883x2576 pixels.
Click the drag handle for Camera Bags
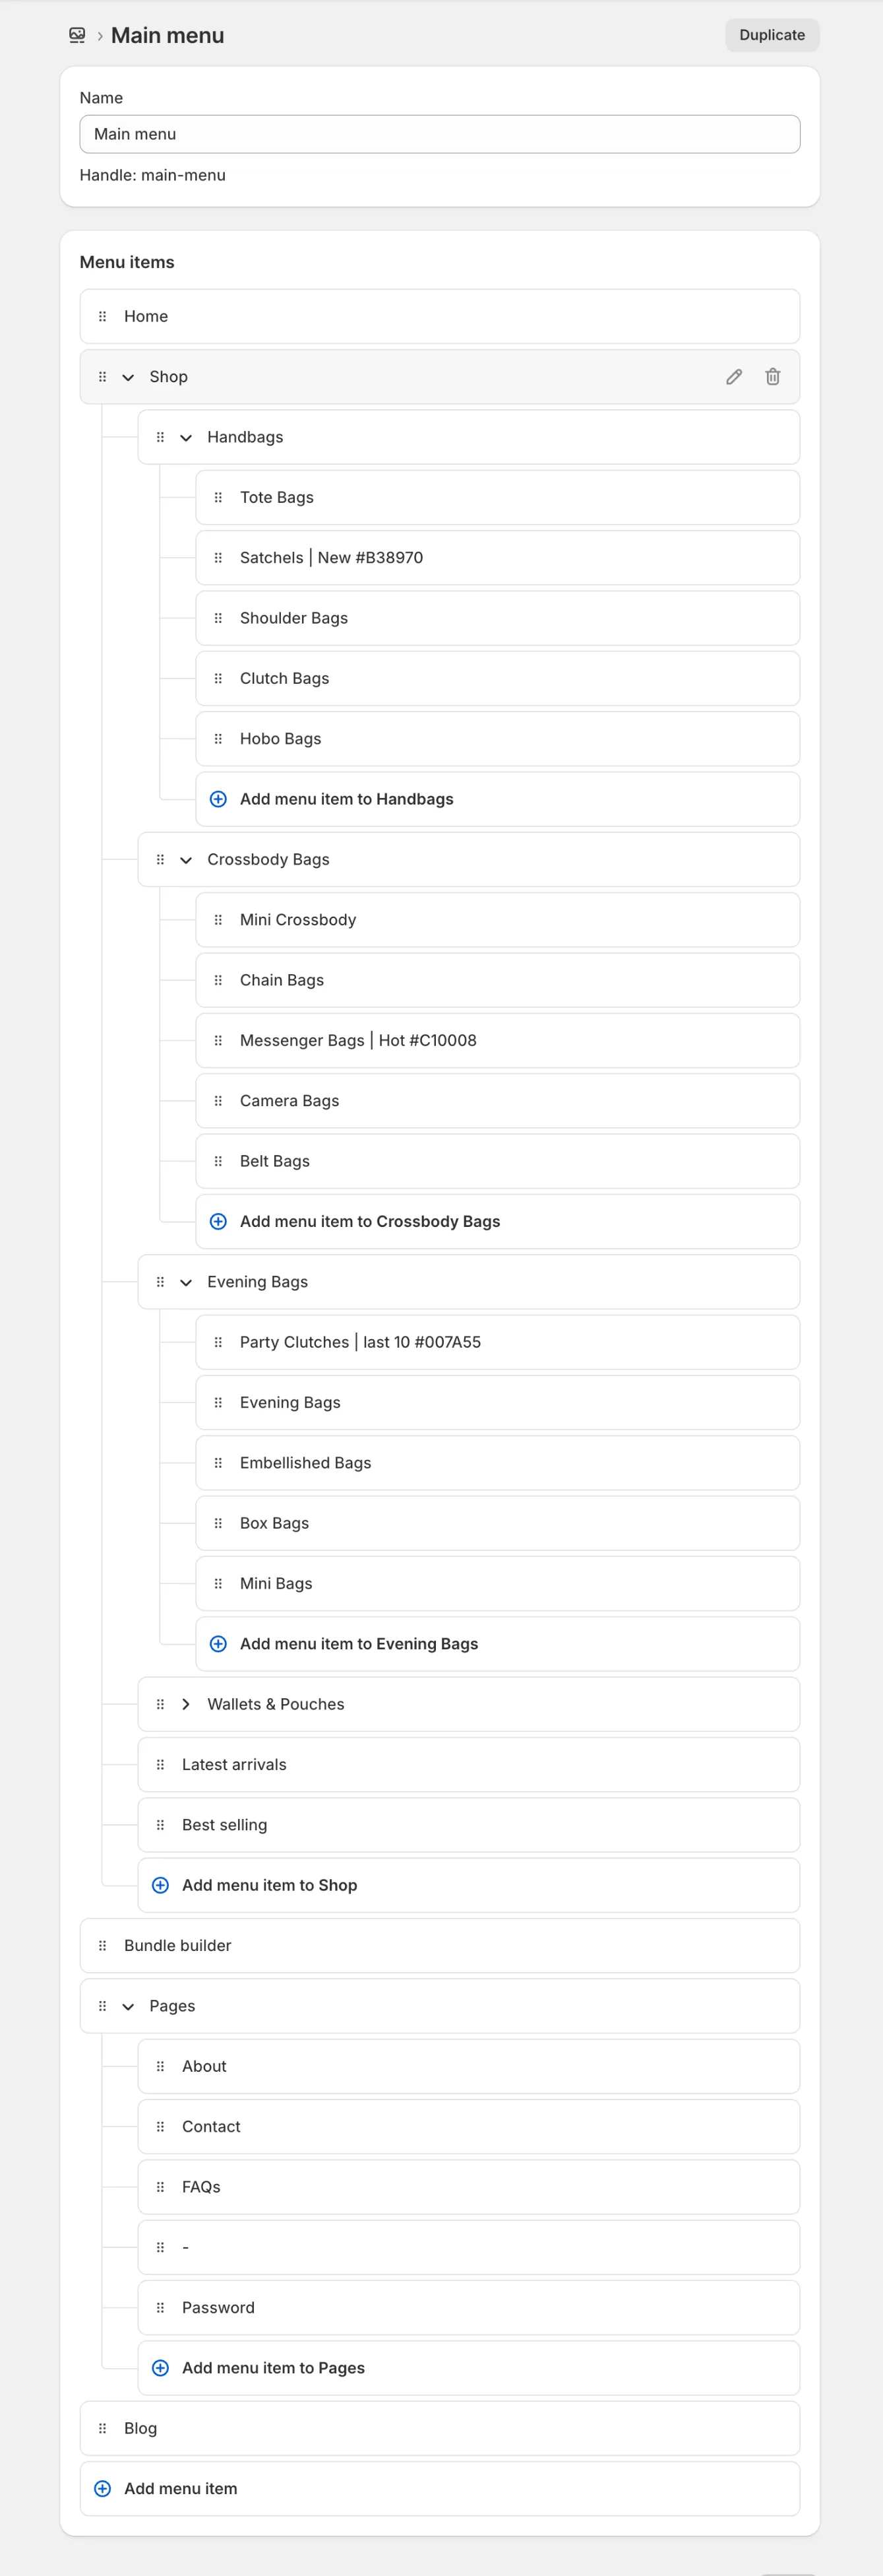218,1101
